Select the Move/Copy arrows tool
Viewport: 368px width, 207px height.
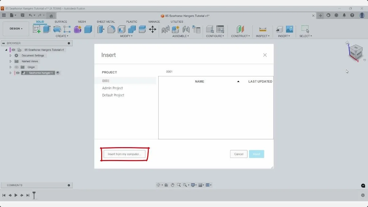click(152, 29)
